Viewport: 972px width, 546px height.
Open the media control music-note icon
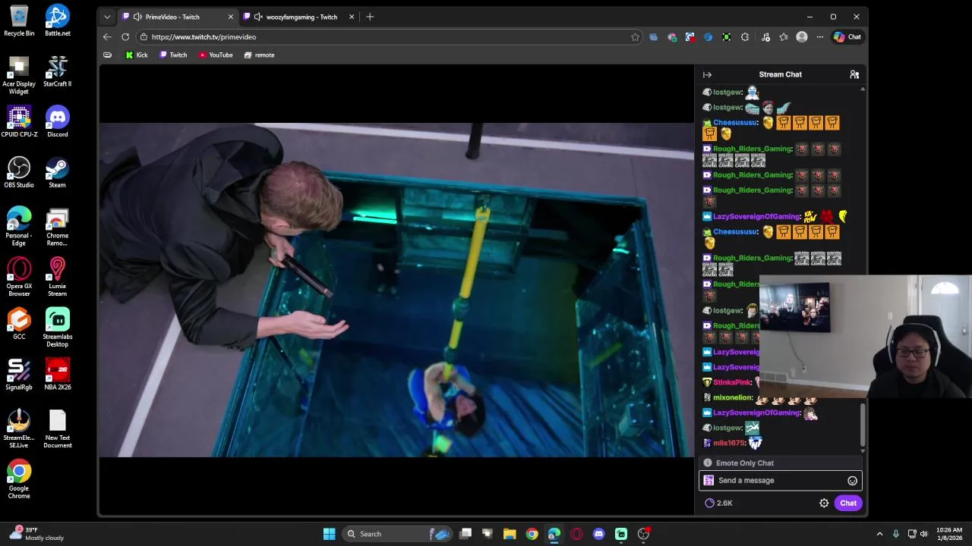click(x=765, y=36)
